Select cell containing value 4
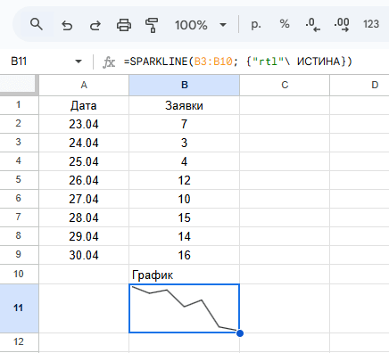The image size is (389, 353). 185,161
